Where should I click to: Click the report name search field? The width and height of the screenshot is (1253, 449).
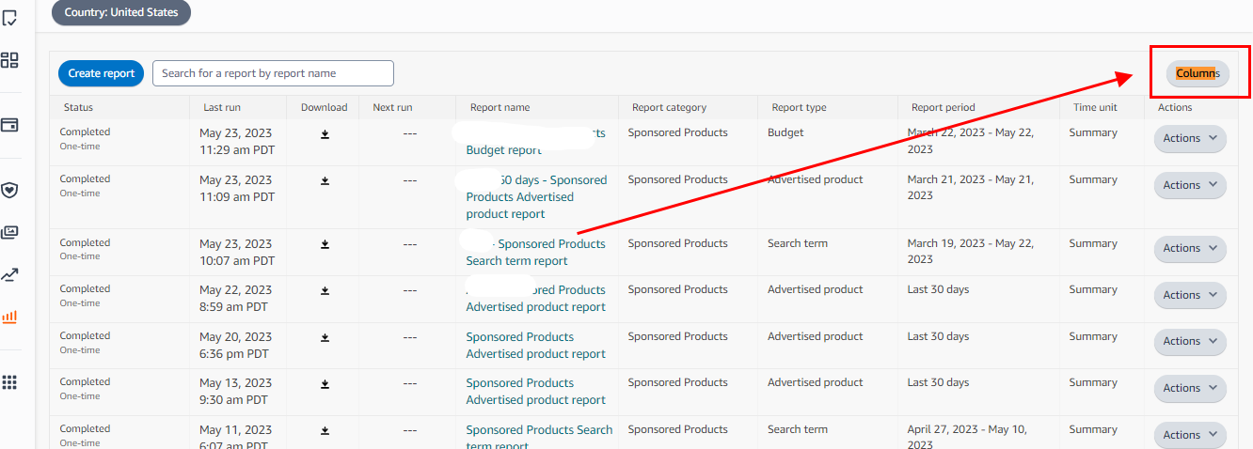pos(273,73)
